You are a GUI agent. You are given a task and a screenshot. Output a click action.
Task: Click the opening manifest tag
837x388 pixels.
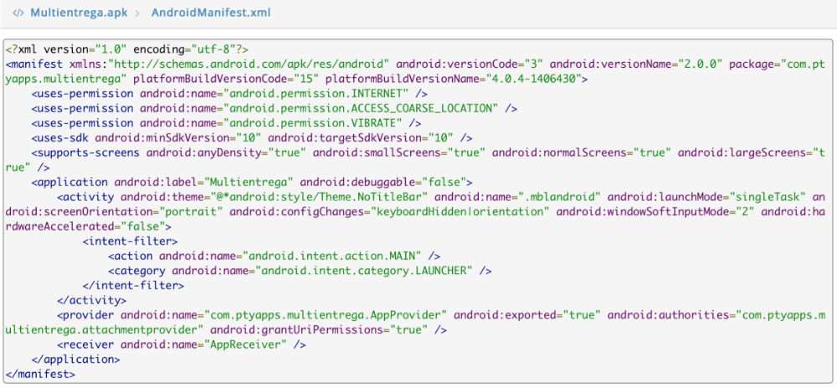point(32,64)
